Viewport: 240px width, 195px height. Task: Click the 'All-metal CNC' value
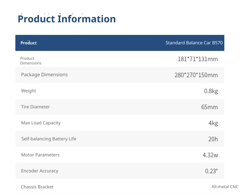pos(225,187)
